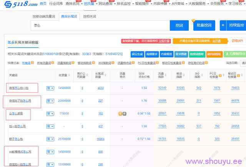Sort table by 长尾词数量 column arrows
Screen dimensions: 246x167
point(105,75)
